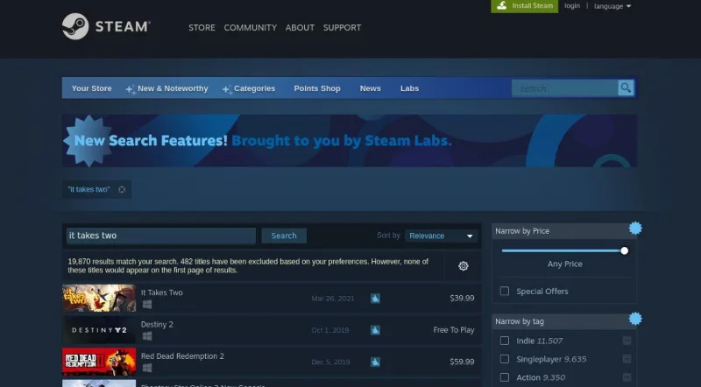Viewport: 701px width, 387px height.
Task: Open the Sort by Relevance dropdown
Action: click(441, 236)
